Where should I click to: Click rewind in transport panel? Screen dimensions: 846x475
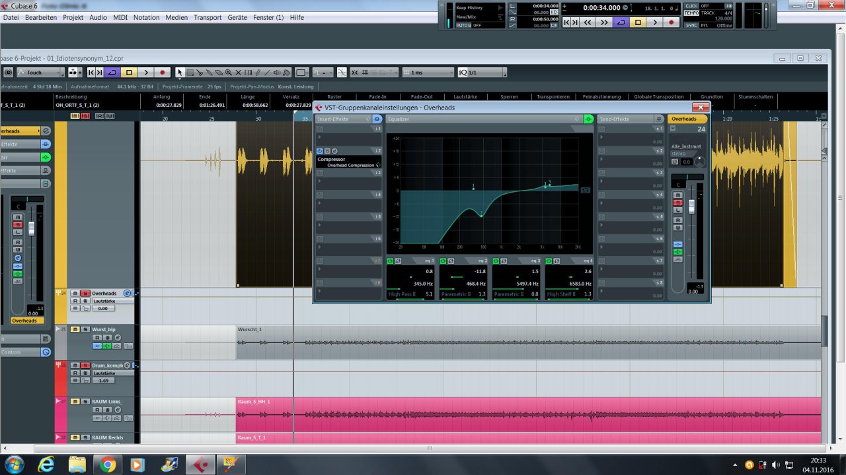point(587,22)
